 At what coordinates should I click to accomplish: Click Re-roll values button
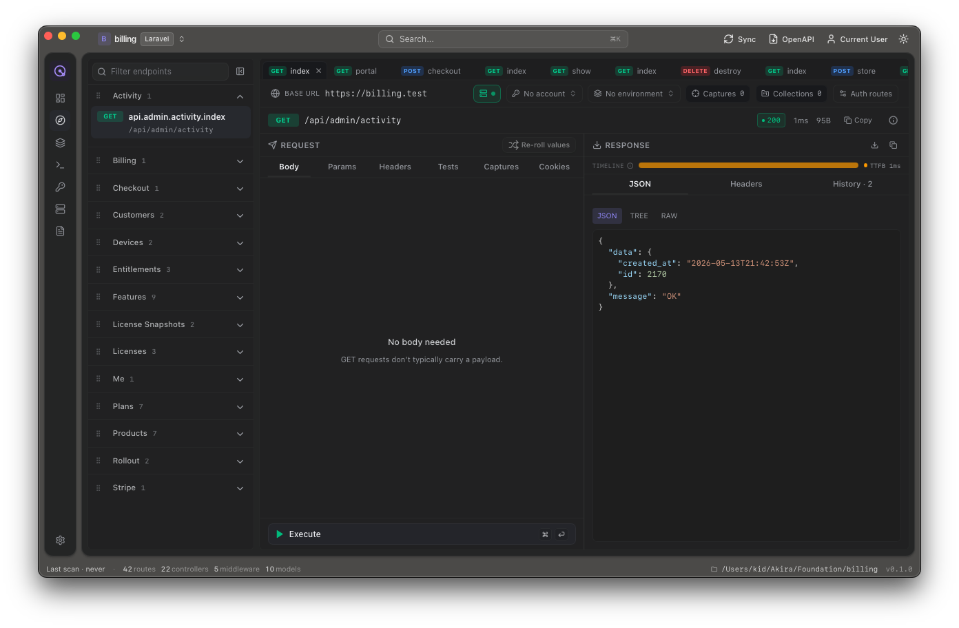(x=539, y=145)
